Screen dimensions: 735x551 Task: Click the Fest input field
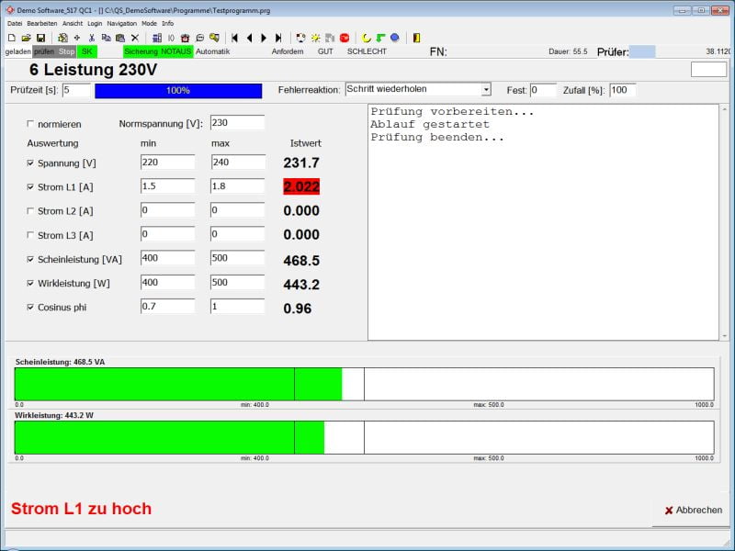pyautogui.click(x=543, y=90)
